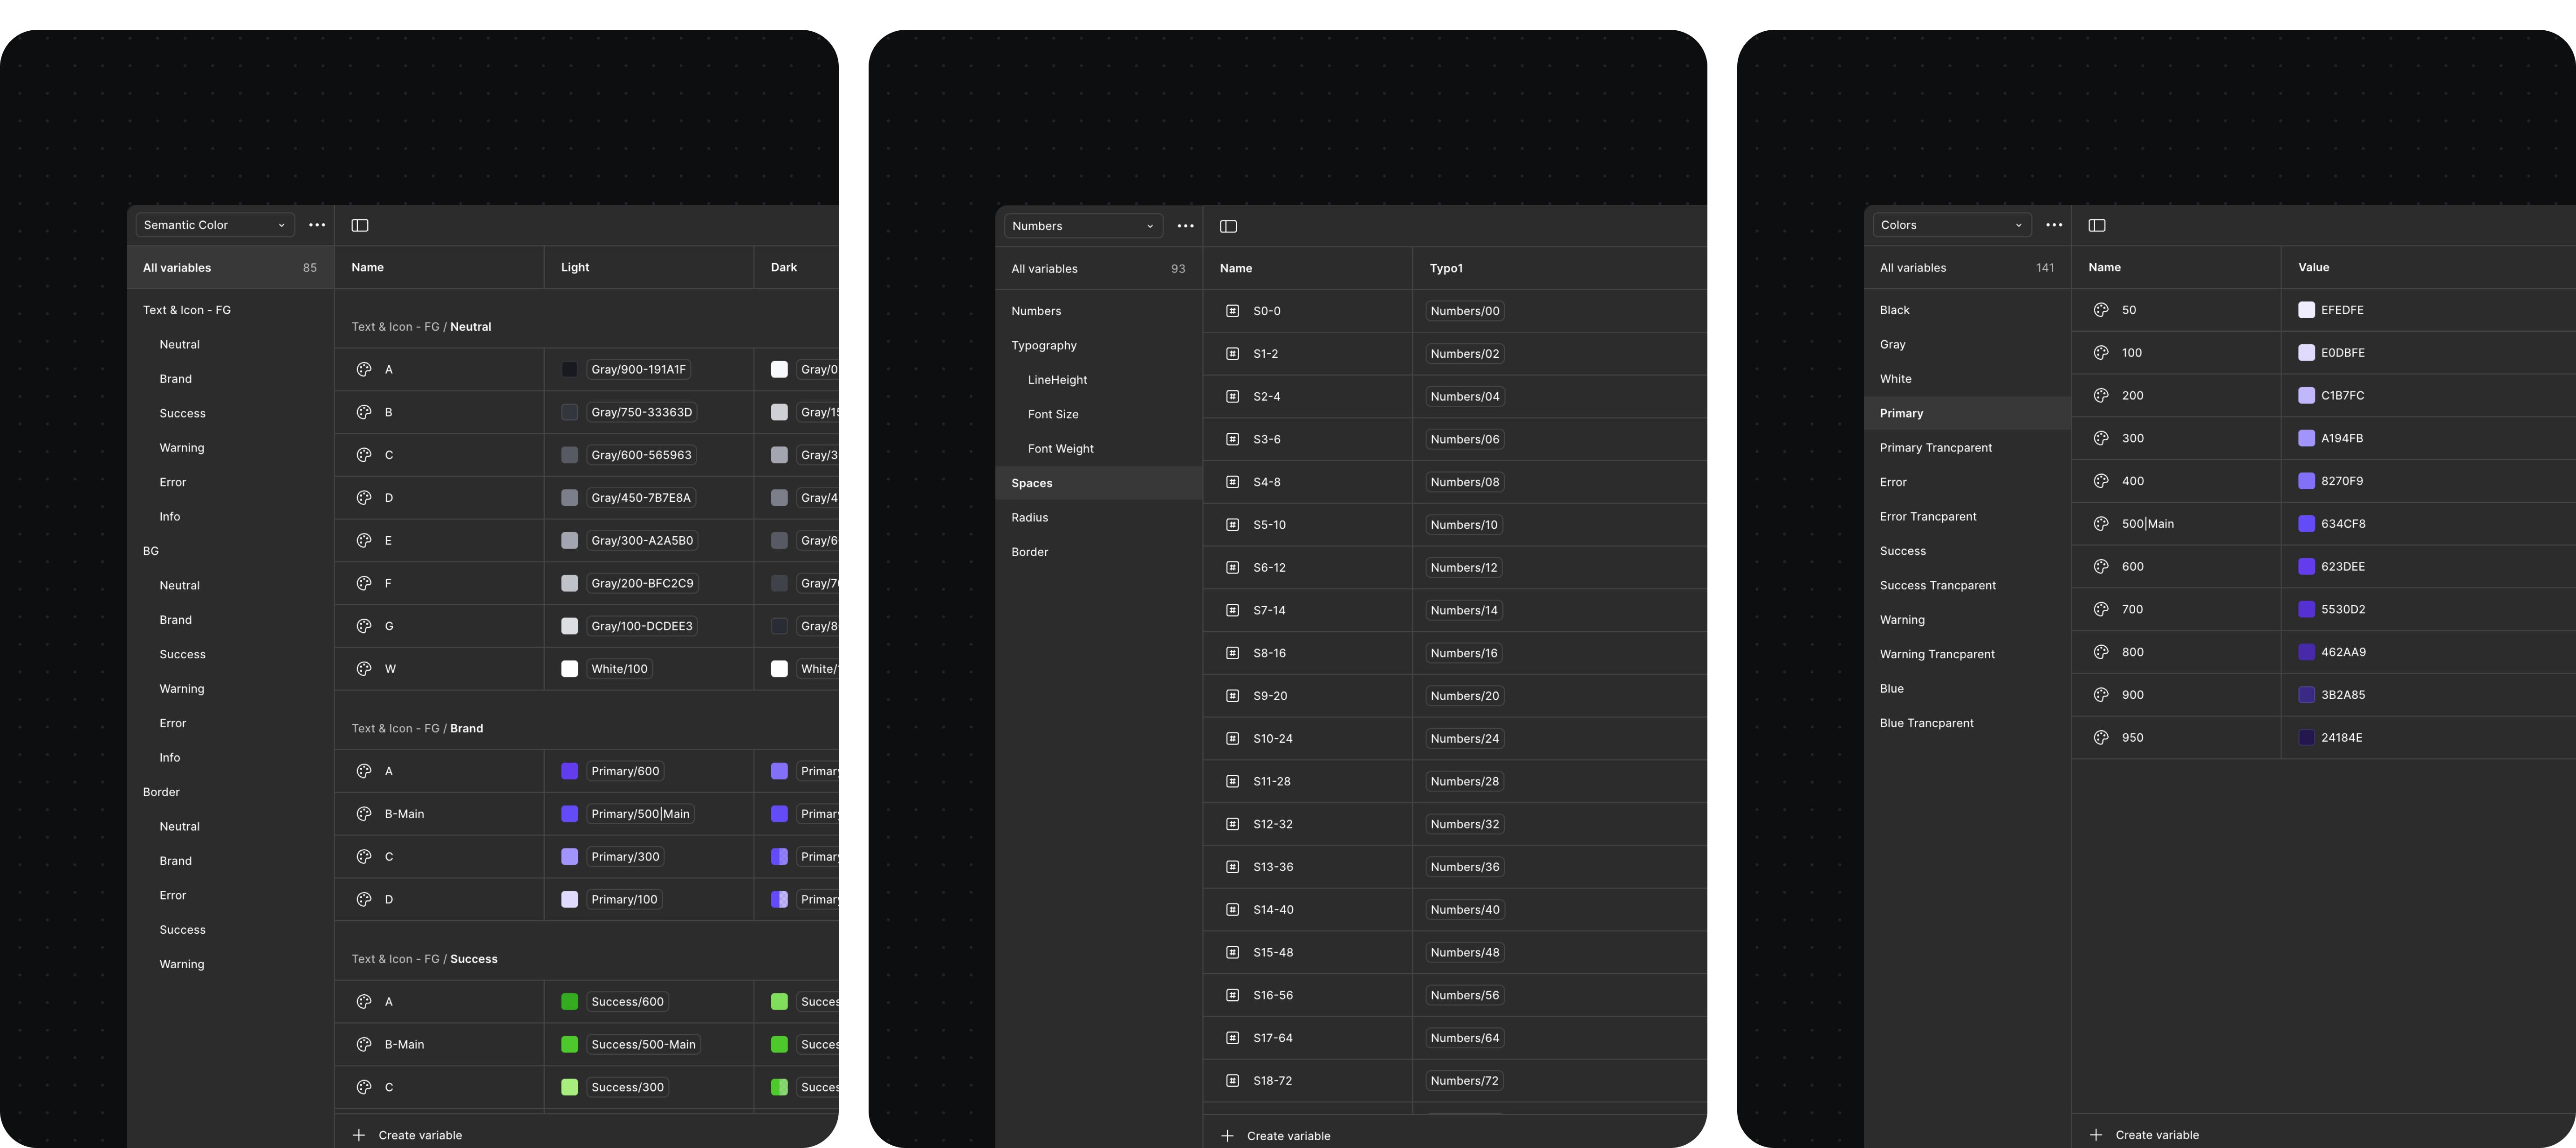Image resolution: width=2576 pixels, height=1148 pixels.
Task: Toggle the sidebar panel in Numbers window
Action: pyautogui.click(x=1228, y=226)
